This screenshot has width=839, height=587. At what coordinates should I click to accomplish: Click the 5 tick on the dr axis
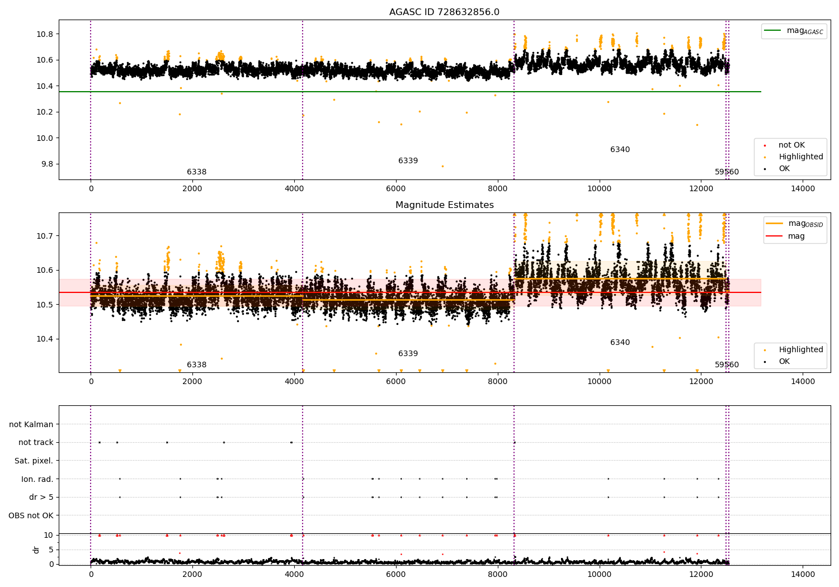(51, 550)
